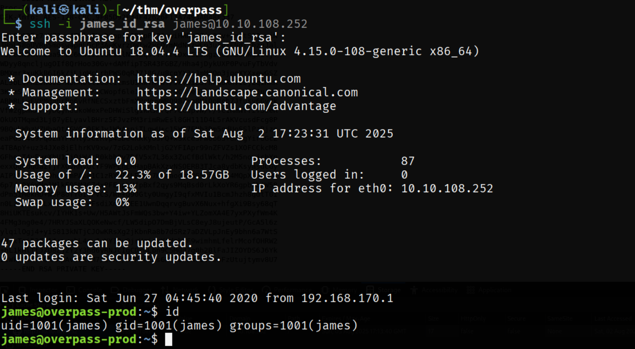Screen dimensions: 635x349
Task: Click the james@10.10.108.252 ssh target
Action: (x=240, y=24)
